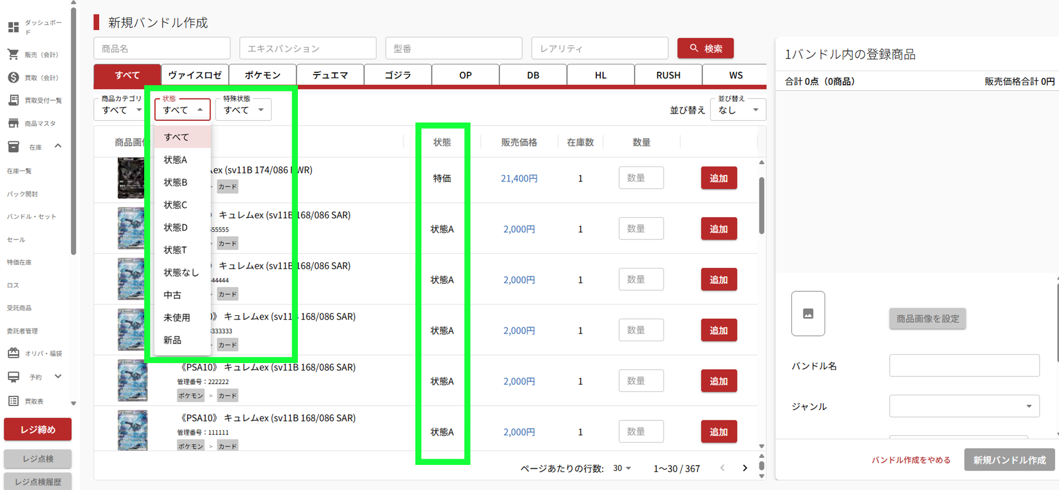Focus the 型番 search field
The height and width of the screenshot is (490, 1059).
pyautogui.click(x=454, y=48)
